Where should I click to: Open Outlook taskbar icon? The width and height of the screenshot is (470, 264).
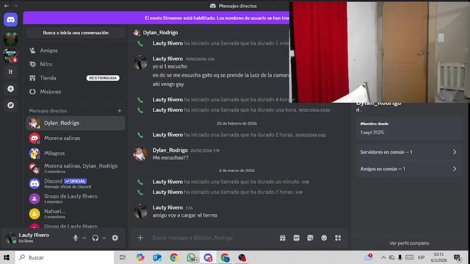(x=157, y=257)
